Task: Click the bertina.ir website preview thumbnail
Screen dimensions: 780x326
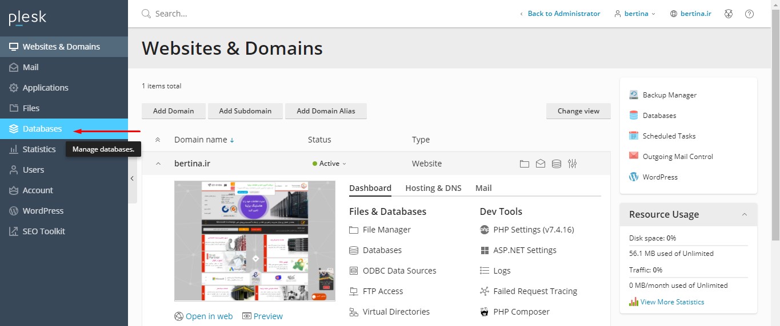Action: [255, 241]
